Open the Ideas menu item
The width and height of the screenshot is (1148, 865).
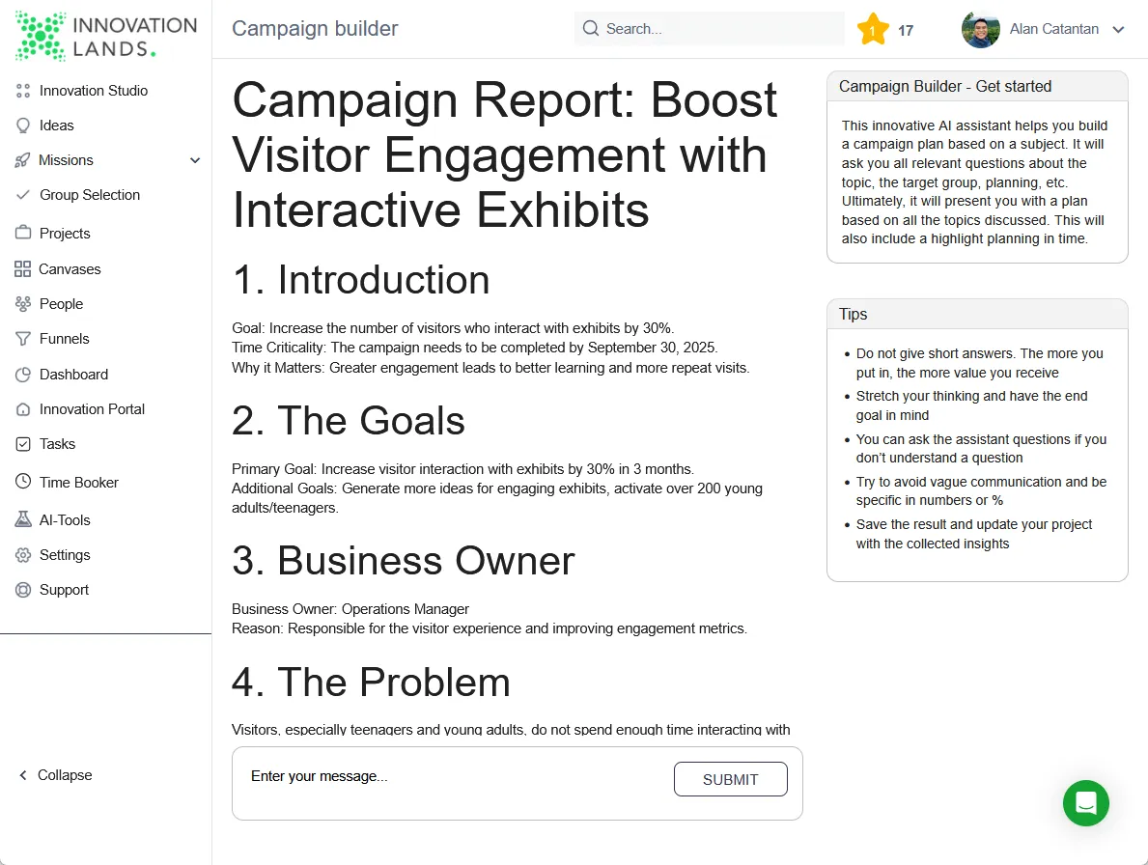click(56, 126)
